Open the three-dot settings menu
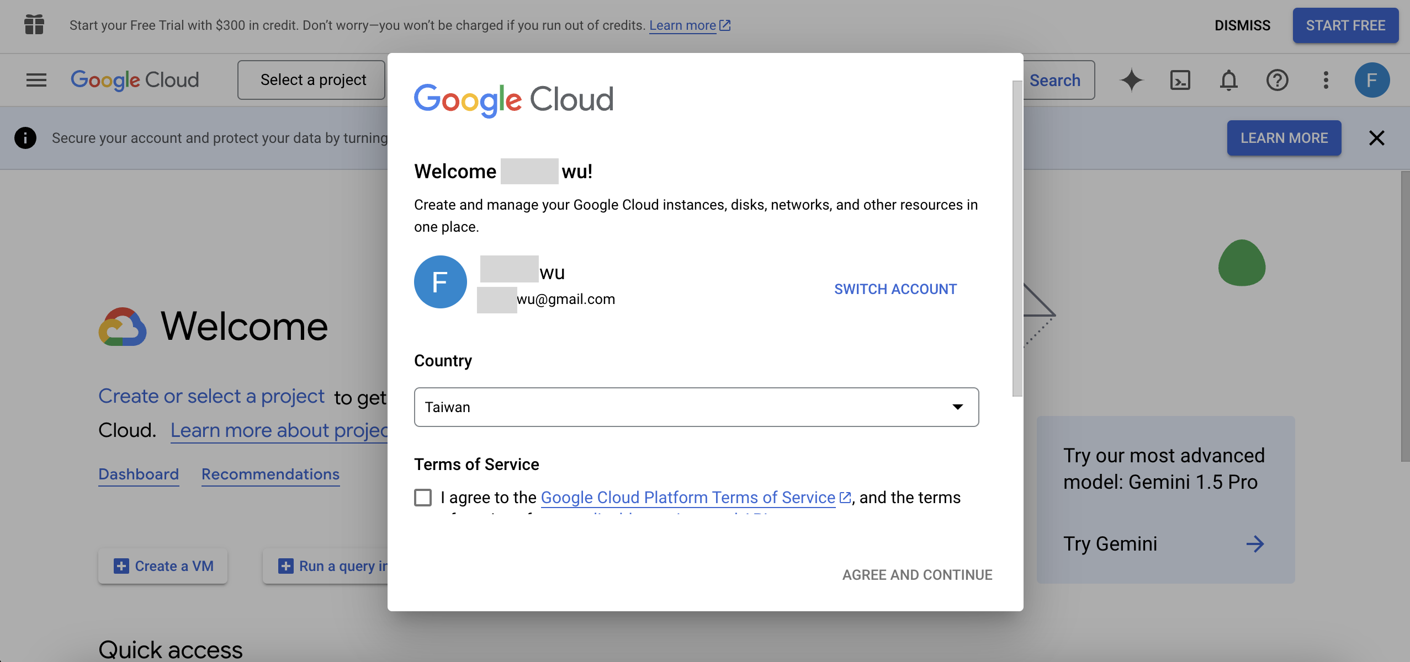This screenshot has width=1410, height=662. point(1326,80)
